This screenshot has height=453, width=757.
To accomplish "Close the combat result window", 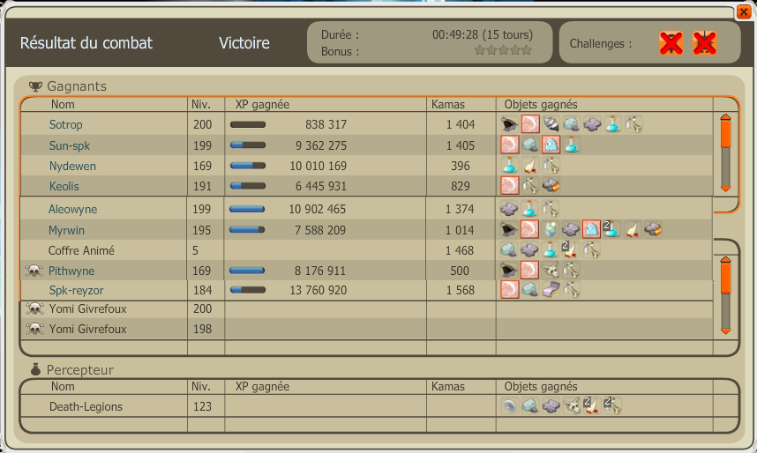I will point(744,11).
